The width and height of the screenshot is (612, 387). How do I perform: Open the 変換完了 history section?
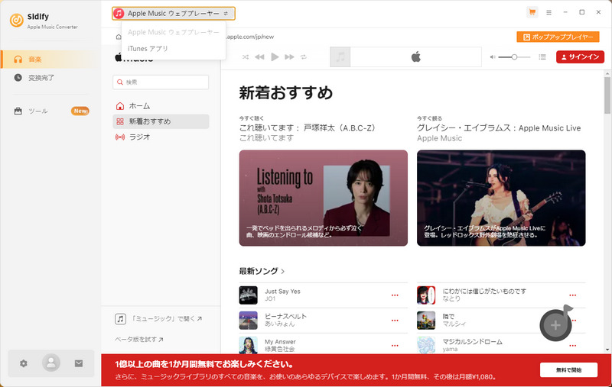tap(50, 78)
